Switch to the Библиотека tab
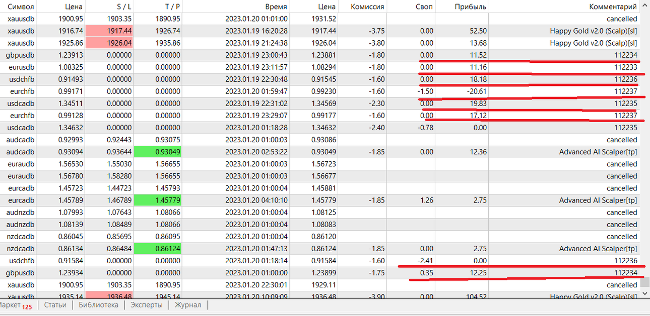Screen dimensions: 650x316 98,305
